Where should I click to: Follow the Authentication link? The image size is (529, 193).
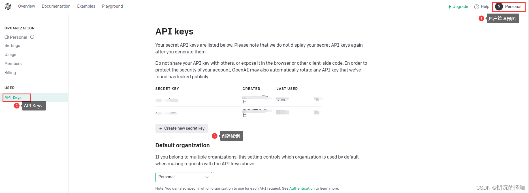tap(302, 188)
